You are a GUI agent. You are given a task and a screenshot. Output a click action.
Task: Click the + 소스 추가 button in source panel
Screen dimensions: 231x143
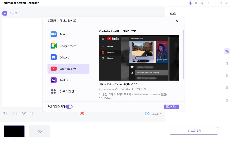coord(194,131)
